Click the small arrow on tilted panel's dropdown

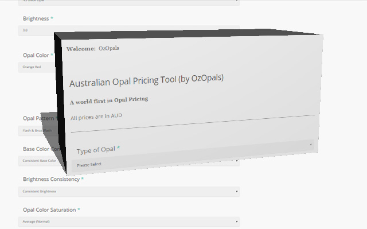pos(311,145)
